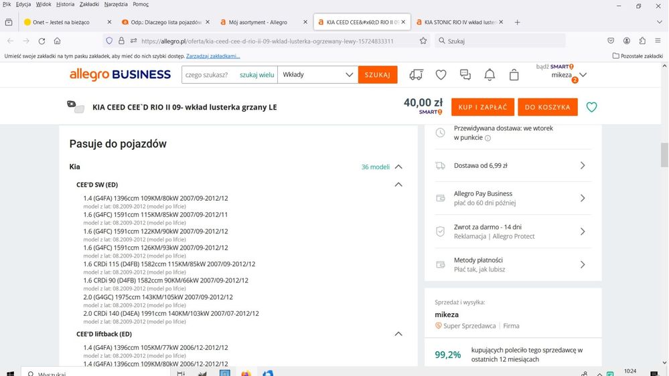Image resolution: width=669 pixels, height=376 pixels.
Task: Expand mikeza account menu chevron
Action: click(x=583, y=75)
